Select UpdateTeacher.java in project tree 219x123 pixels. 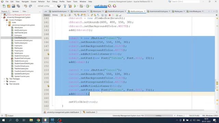22,76
